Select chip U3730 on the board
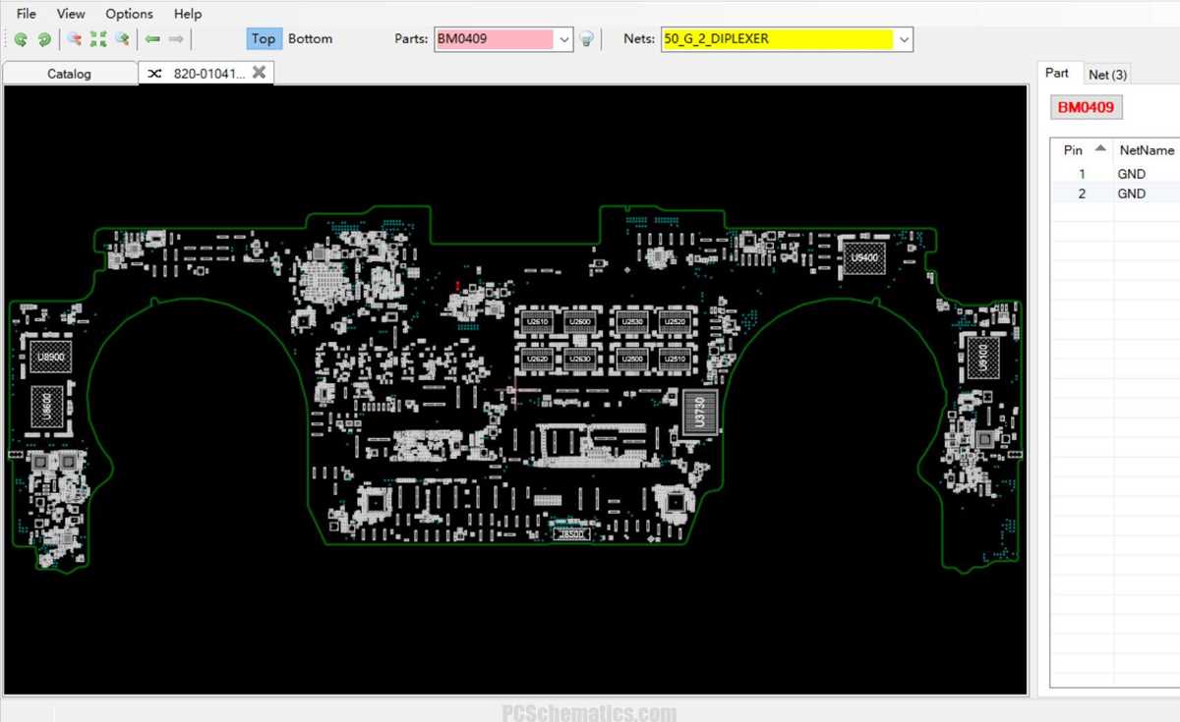This screenshot has width=1180, height=722. (700, 411)
